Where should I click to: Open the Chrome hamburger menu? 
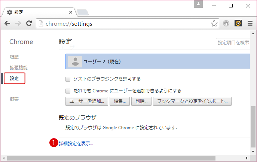250,23
